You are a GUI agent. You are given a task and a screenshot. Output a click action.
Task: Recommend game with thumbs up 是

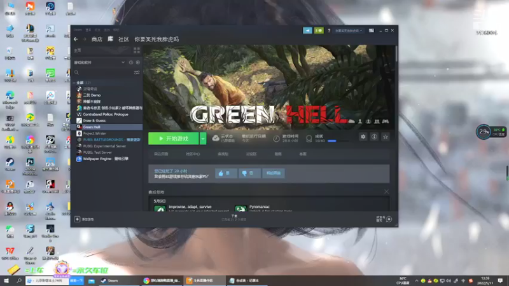(226, 173)
